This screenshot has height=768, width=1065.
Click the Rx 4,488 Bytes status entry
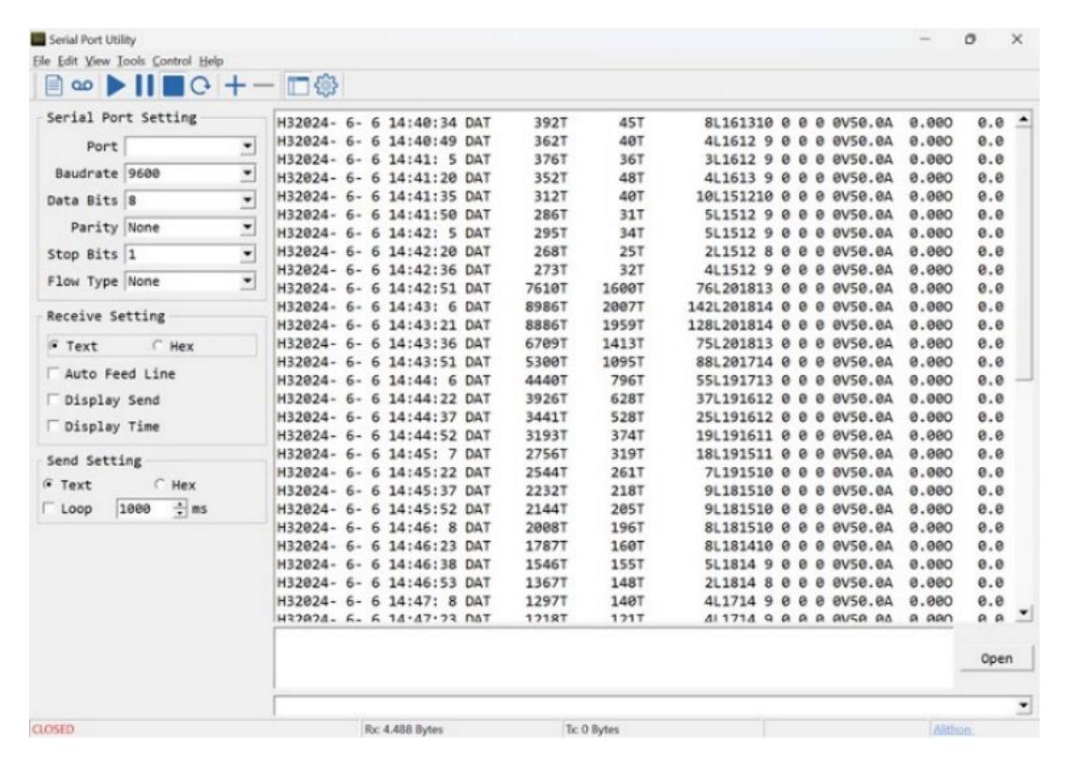coord(403,730)
